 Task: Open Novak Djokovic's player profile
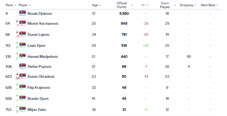click(x=40, y=13)
